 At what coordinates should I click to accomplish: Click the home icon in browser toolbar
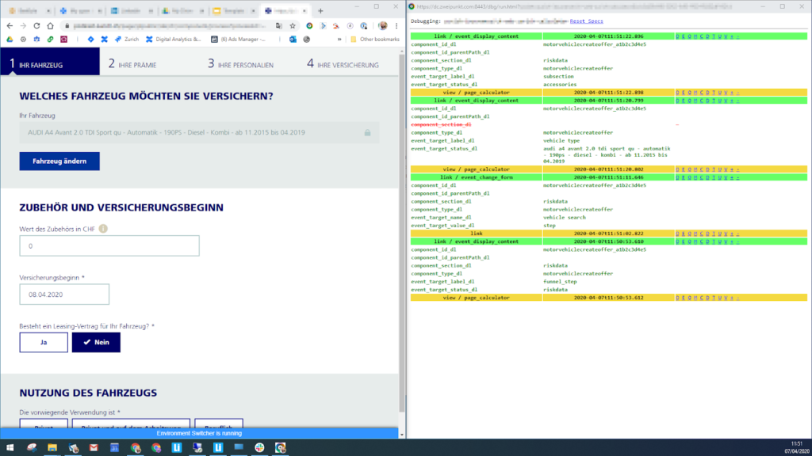point(51,25)
